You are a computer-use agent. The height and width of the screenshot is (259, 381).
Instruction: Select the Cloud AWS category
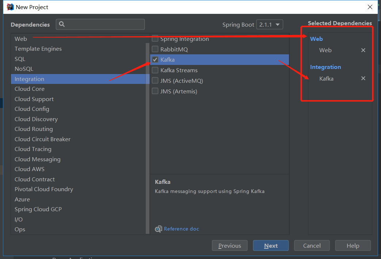coord(78,169)
